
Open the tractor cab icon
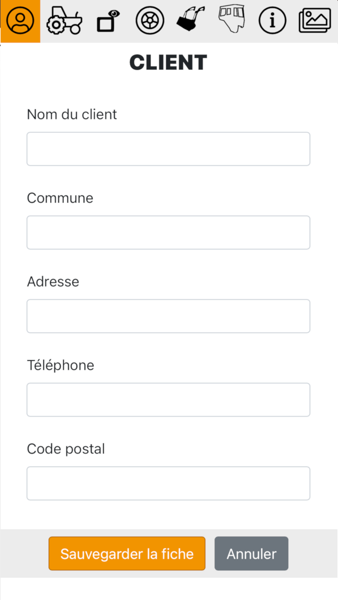(x=232, y=19)
